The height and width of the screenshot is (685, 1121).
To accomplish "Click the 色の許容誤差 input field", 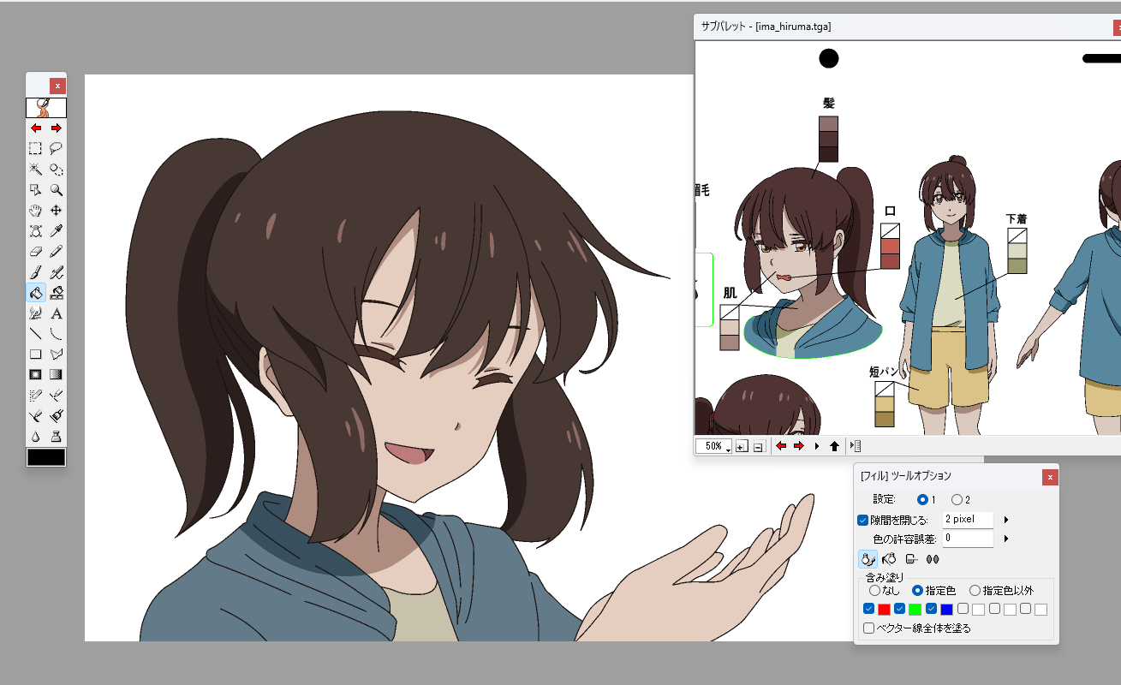I will click(x=967, y=539).
